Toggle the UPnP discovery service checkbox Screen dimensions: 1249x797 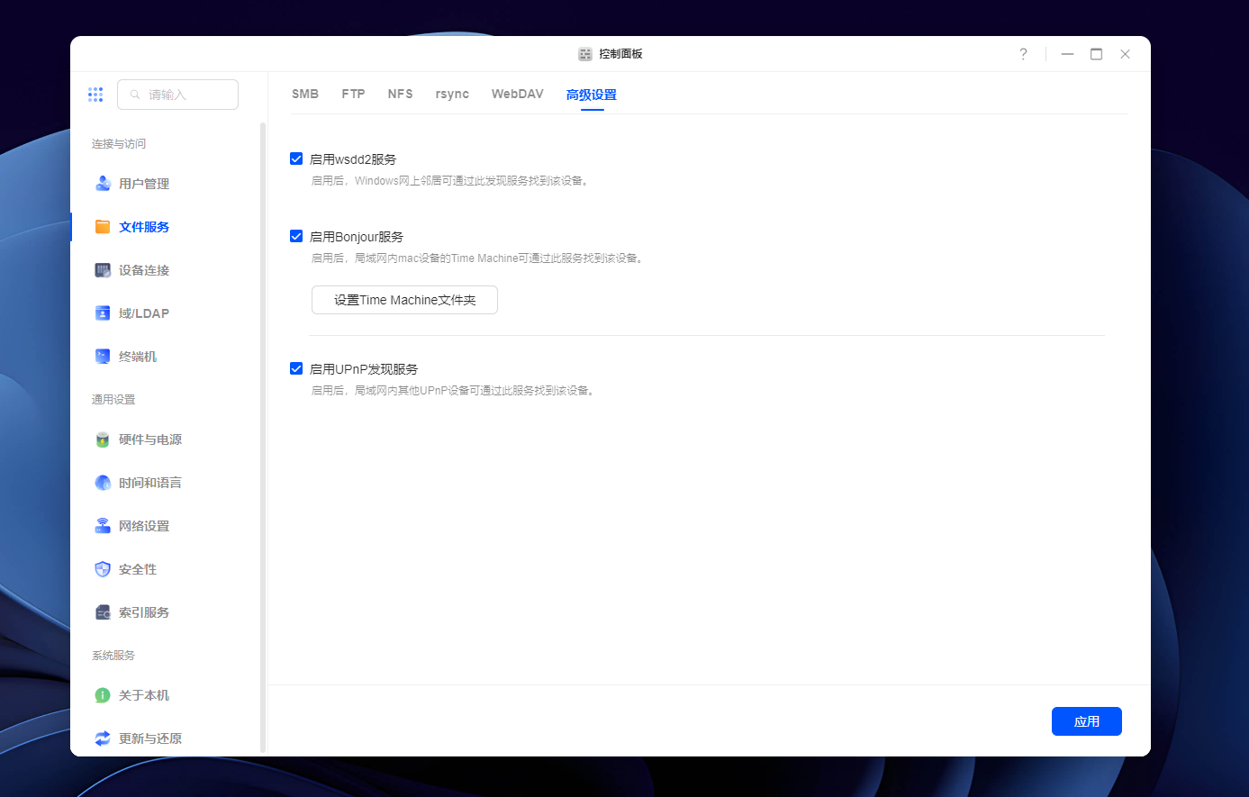point(296,368)
